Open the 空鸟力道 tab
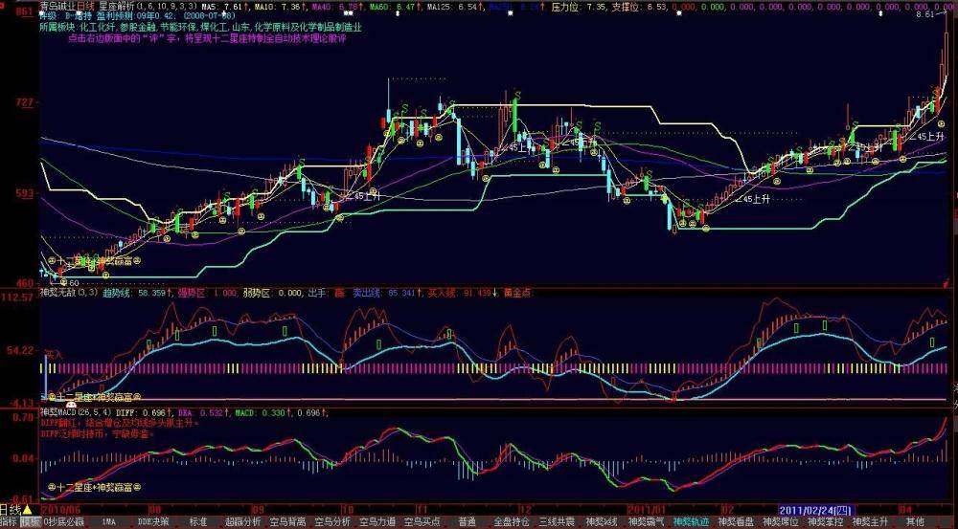The image size is (958, 529). pos(377,522)
